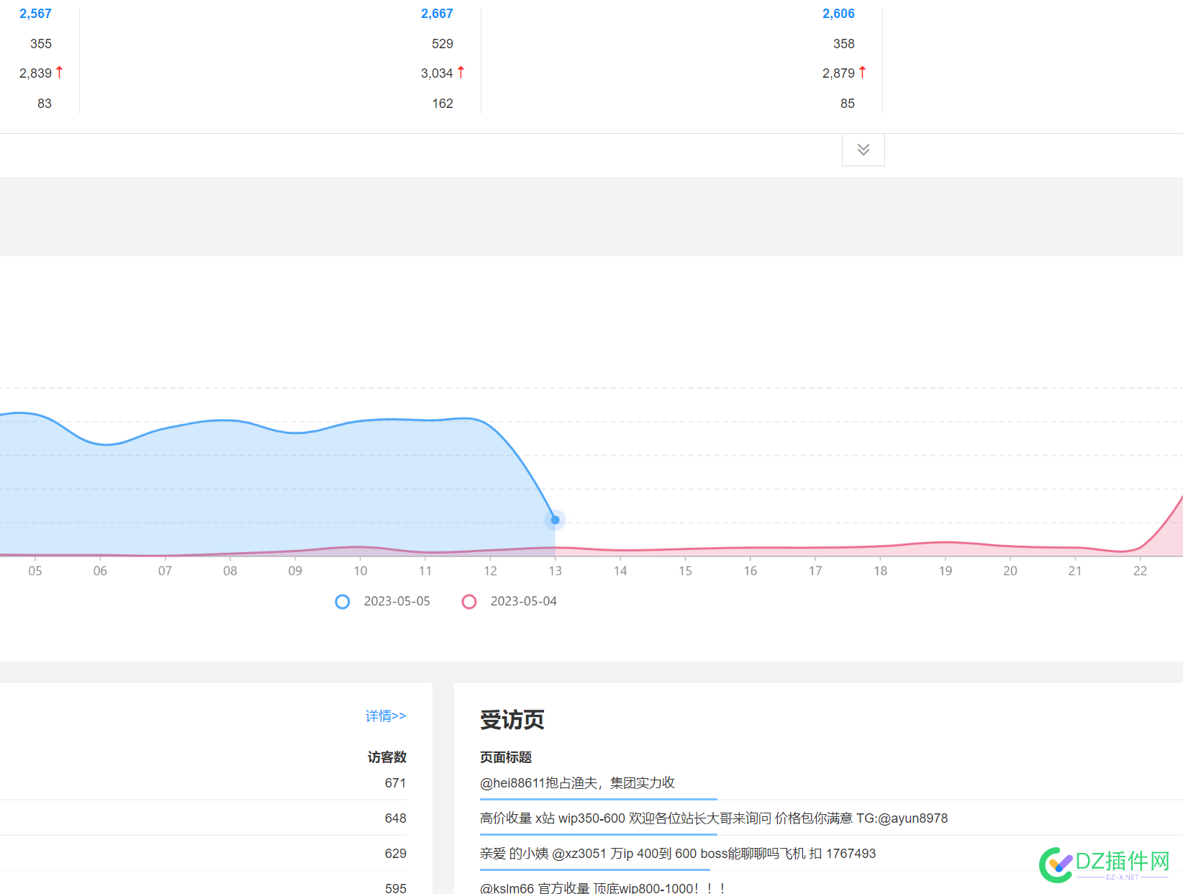The width and height of the screenshot is (1183, 894).
Task: Click the 2,567 page view value
Action: 35,14
